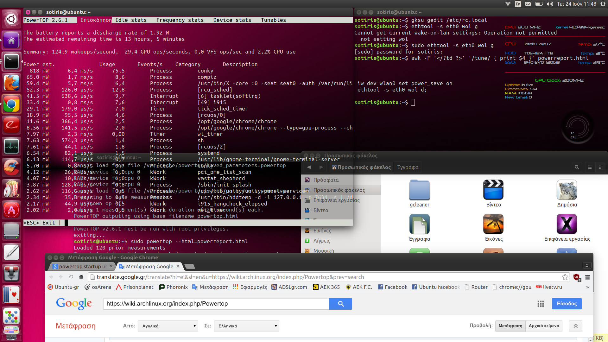
Task: Click the Google apps grid icon
Action: tap(541, 304)
